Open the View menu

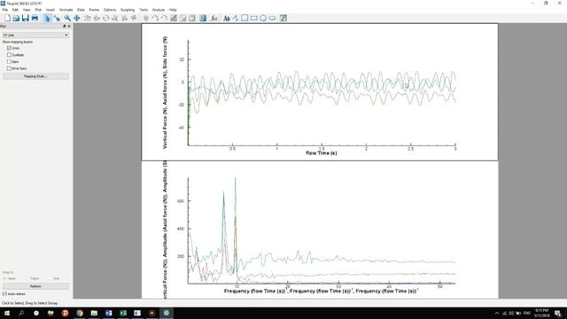(x=27, y=10)
